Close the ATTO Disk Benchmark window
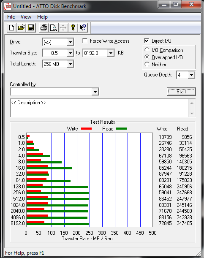The image size is (204, 258). 191,5
